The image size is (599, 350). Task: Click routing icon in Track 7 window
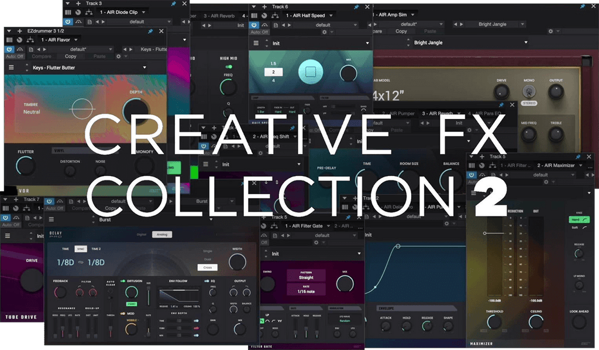click(x=26, y=208)
